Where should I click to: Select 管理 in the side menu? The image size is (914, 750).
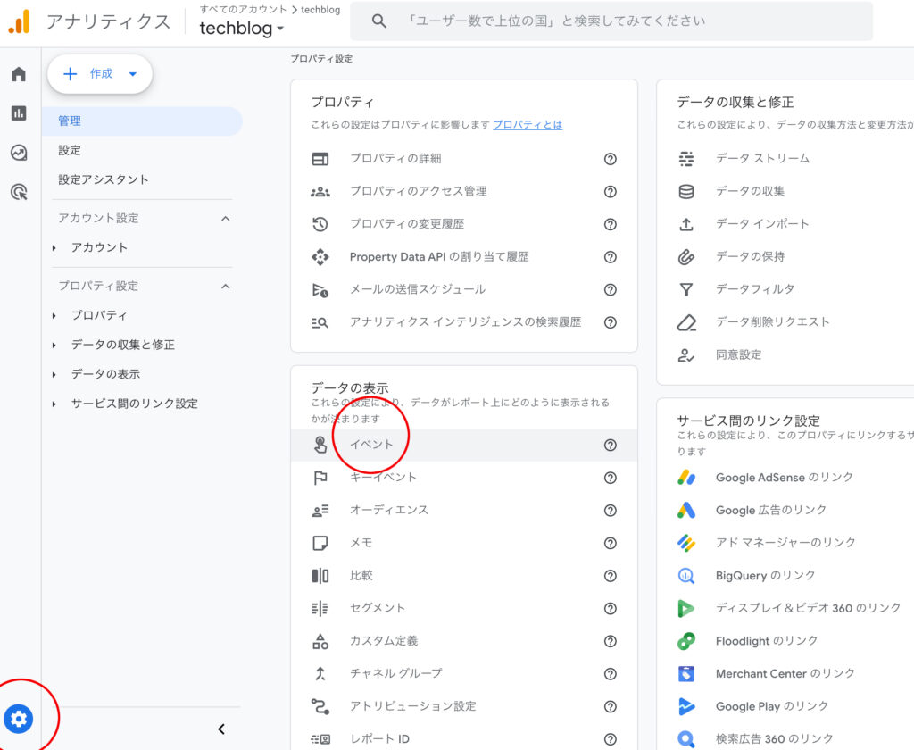pos(142,121)
